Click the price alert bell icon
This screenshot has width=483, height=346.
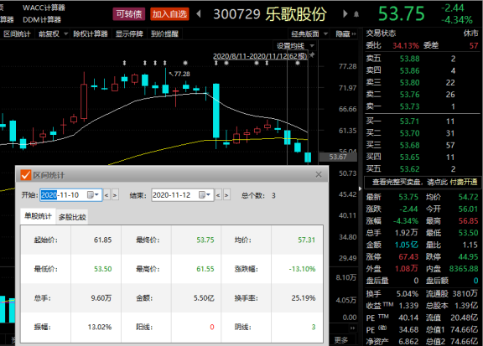click(x=356, y=14)
